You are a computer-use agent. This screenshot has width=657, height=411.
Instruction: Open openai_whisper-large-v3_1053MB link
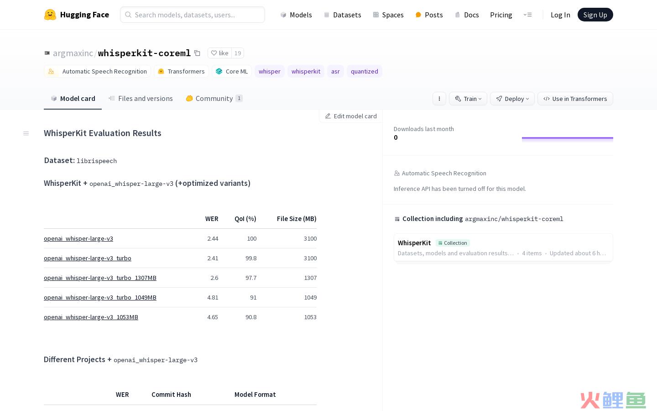coord(91,317)
